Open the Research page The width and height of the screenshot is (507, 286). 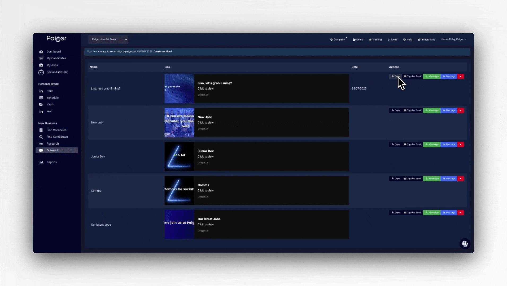pyautogui.click(x=53, y=144)
